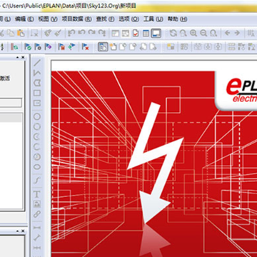Image resolution: width=257 pixels, height=257 pixels.
Task: Select the Polyline drawing tool
Action: click(x=37, y=74)
